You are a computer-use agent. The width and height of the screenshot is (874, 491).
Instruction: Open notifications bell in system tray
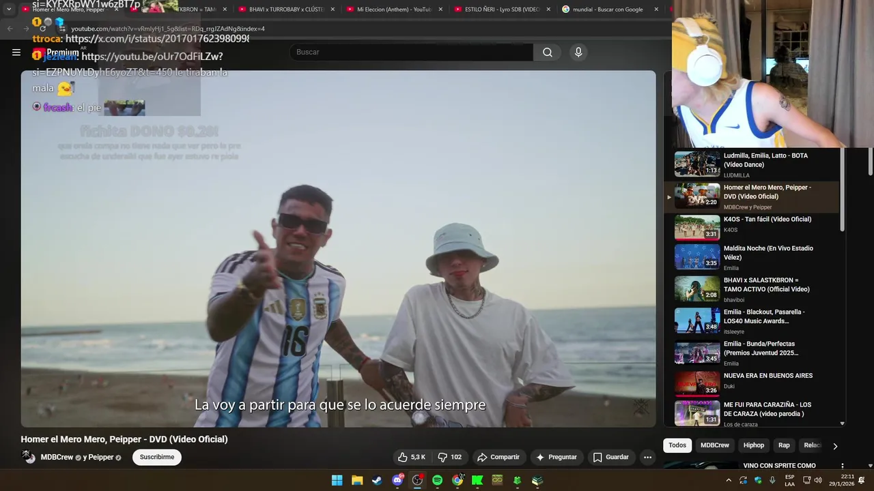click(861, 480)
